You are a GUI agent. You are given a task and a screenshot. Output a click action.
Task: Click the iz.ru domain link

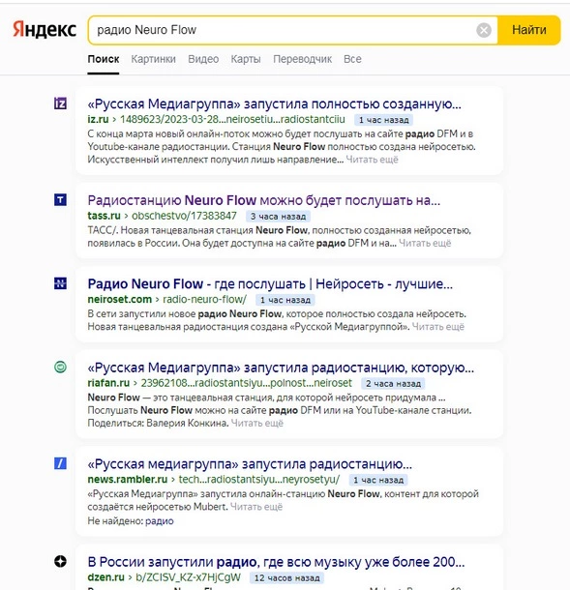click(98, 119)
